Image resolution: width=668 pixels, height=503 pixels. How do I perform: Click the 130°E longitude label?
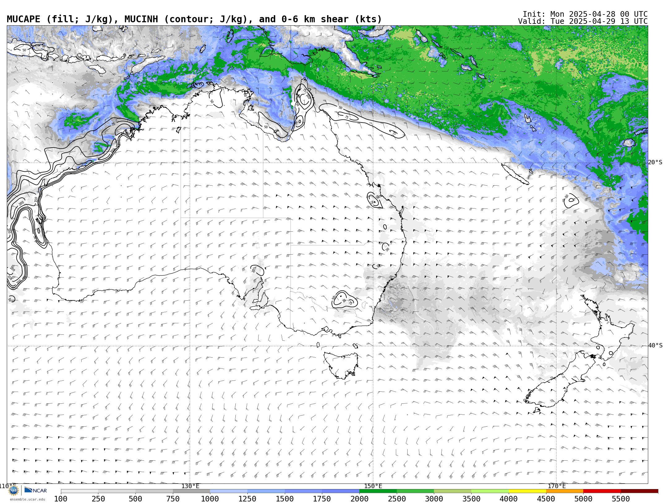[x=190, y=486]
